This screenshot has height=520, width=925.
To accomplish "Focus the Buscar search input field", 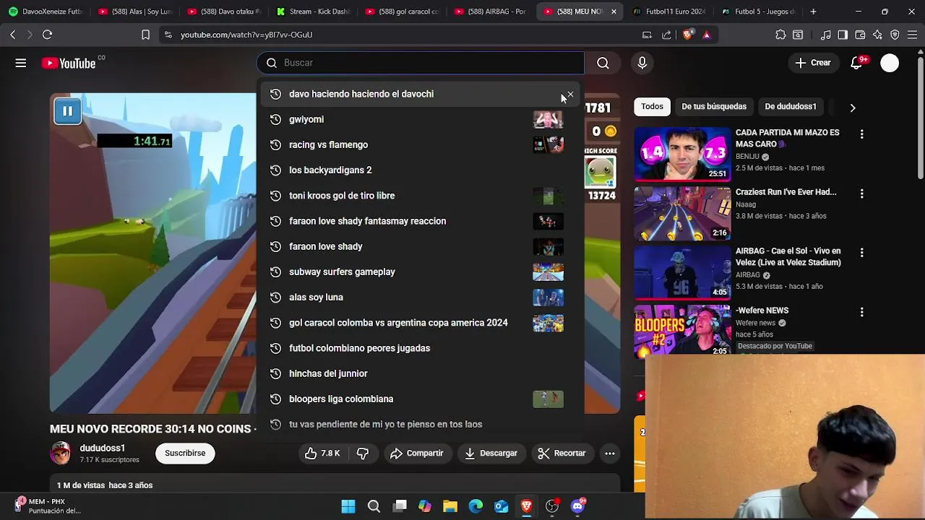I will (420, 63).
